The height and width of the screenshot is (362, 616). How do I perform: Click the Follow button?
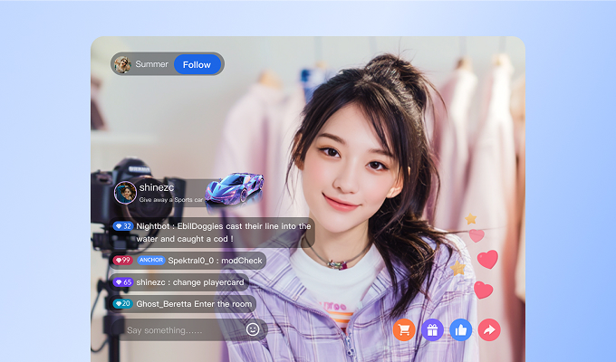(x=197, y=64)
